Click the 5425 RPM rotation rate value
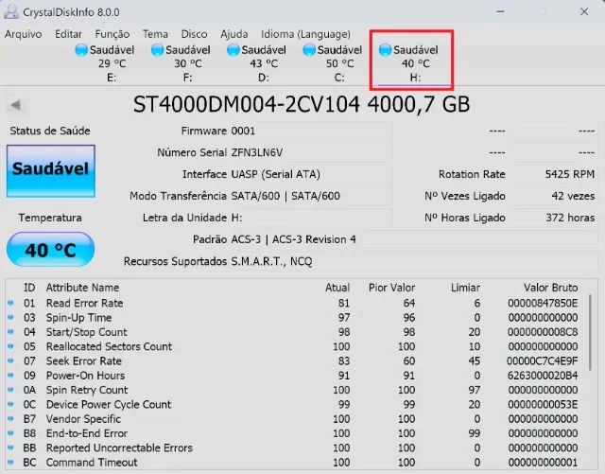 pyautogui.click(x=569, y=174)
